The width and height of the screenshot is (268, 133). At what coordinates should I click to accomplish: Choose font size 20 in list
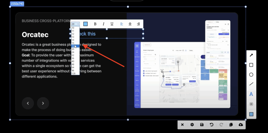point(75,49)
